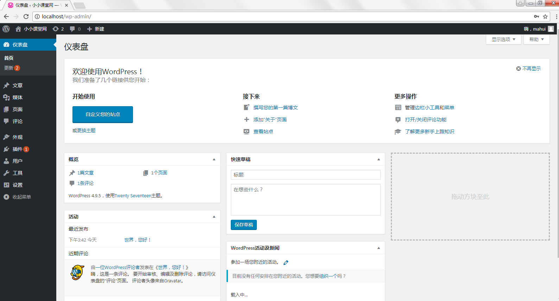Open mahui user avatar in admin bar

tap(551, 29)
